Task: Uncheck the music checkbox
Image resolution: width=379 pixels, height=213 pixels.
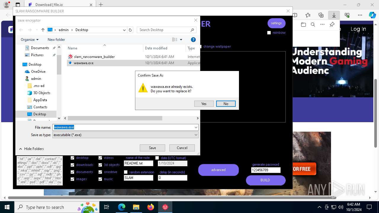Action: (x=100, y=179)
